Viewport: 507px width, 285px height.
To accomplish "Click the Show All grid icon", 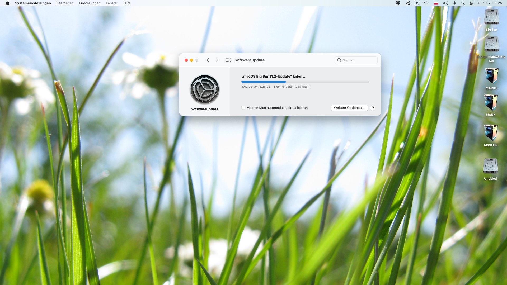I will pos(228,60).
